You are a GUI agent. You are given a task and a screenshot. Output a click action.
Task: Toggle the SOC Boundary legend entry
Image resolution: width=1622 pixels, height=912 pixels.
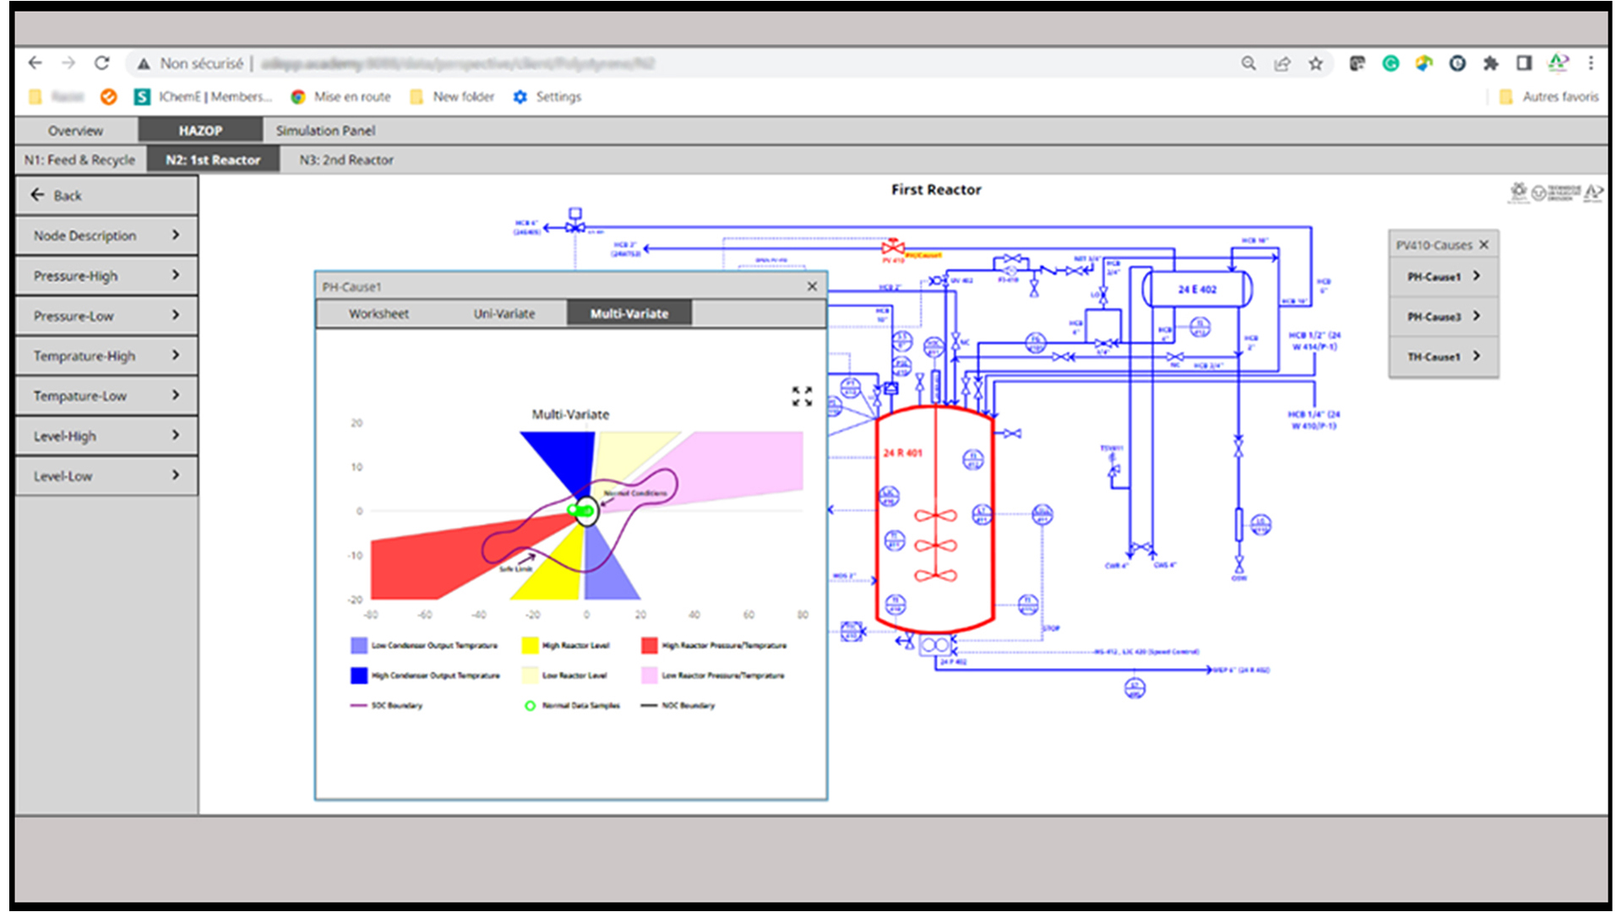[x=358, y=705]
